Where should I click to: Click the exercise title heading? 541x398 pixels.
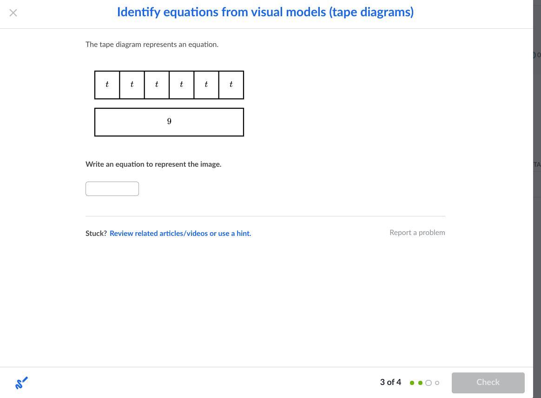click(265, 13)
